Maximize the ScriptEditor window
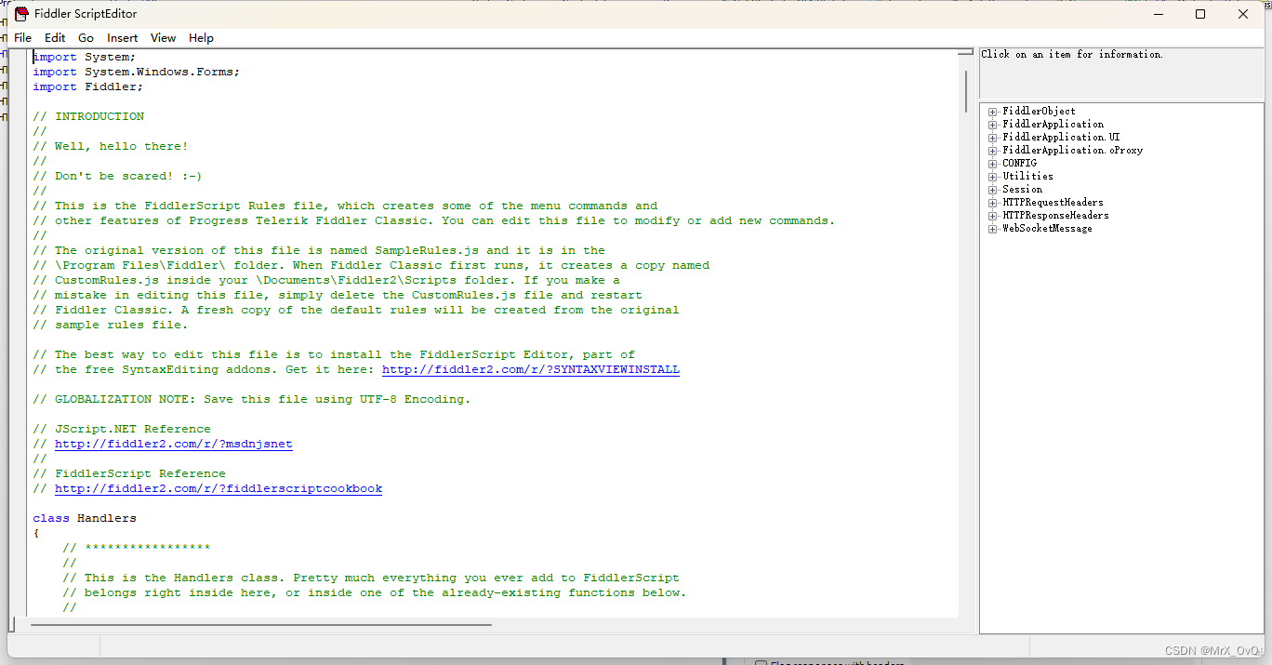 [x=1200, y=14]
